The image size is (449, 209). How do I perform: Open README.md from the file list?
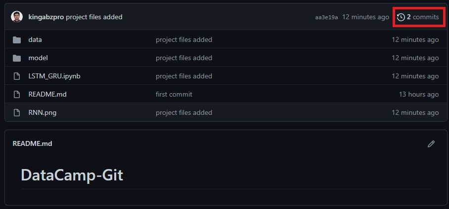pos(47,95)
